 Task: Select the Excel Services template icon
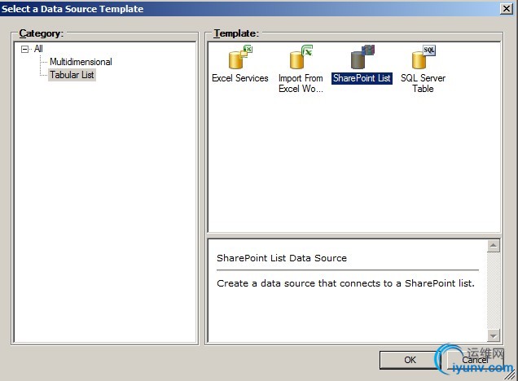click(x=240, y=57)
